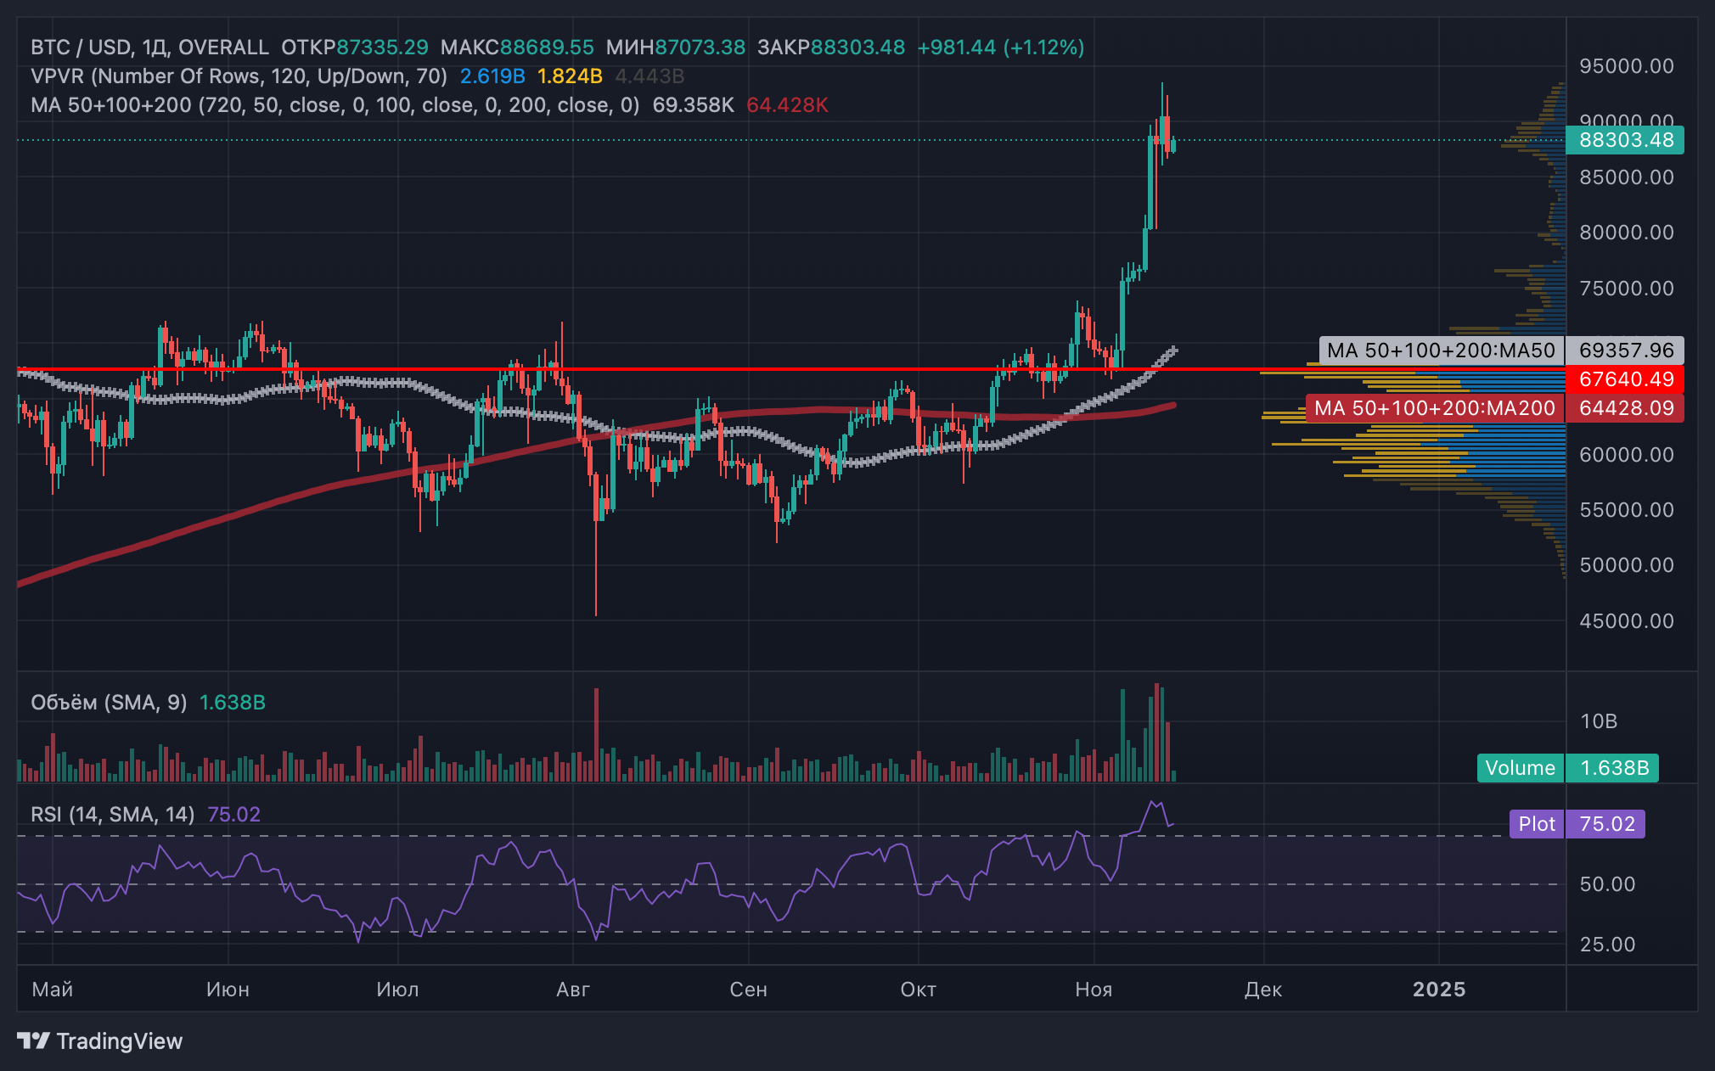This screenshot has width=1715, height=1071.
Task: Click the 75000.00 price axis label
Action: (x=1627, y=289)
